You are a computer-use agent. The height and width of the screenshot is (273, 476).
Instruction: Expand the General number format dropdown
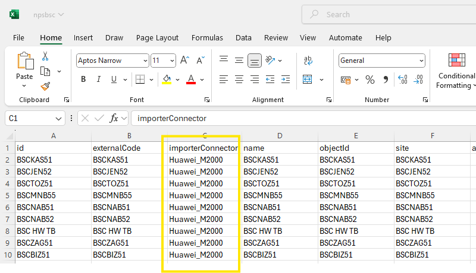421,61
